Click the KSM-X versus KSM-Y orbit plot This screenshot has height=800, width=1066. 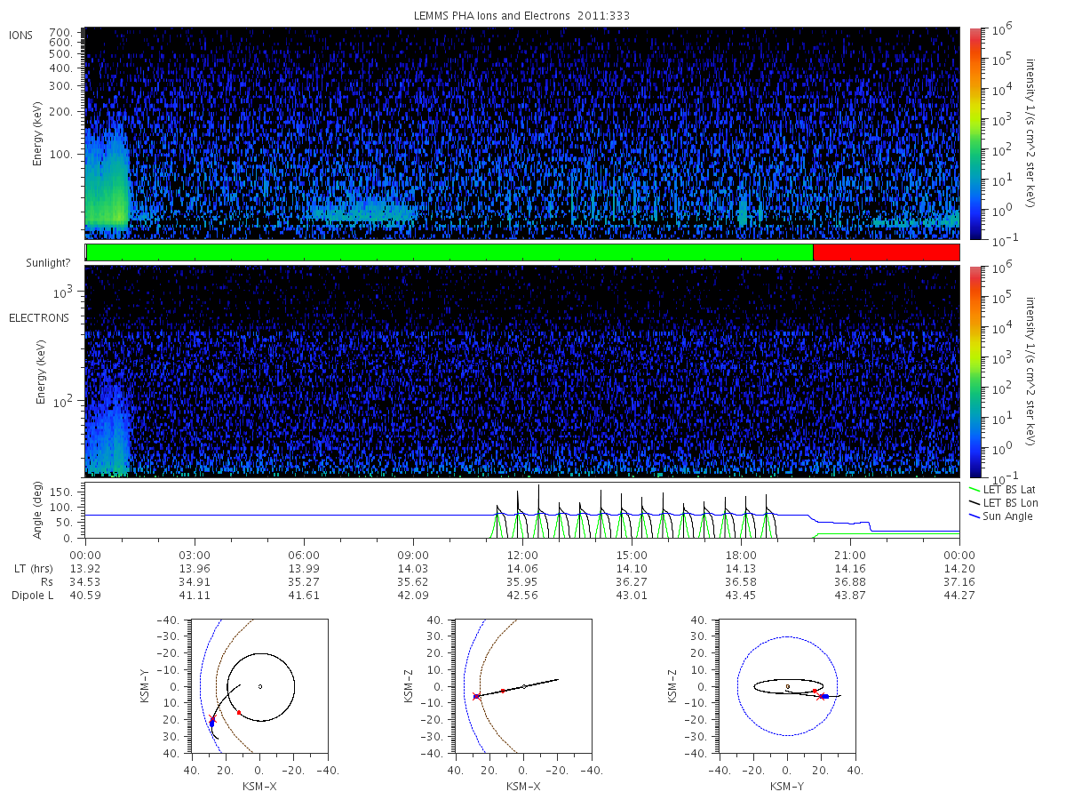[x=259, y=686]
